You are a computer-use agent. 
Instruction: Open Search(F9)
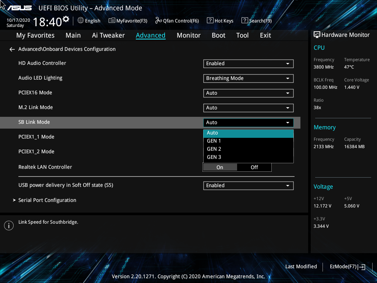click(x=257, y=21)
